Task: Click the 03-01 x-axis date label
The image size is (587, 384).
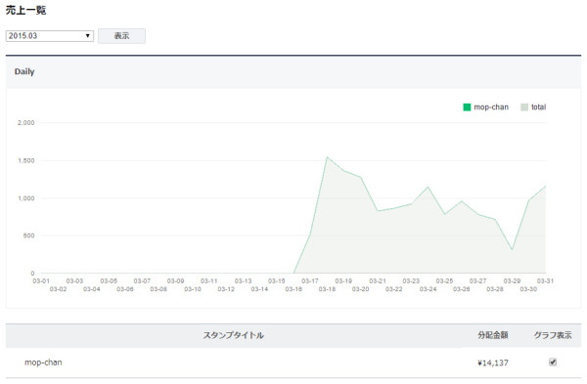Action: 41,281
